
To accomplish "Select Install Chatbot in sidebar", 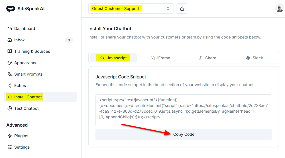I will click(x=28, y=97).
